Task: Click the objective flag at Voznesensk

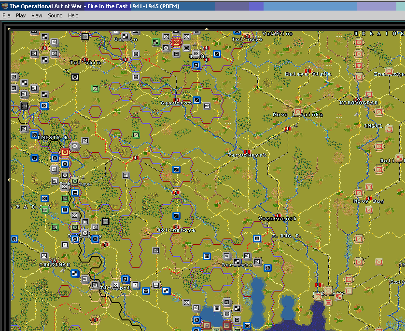Action: coord(278,215)
